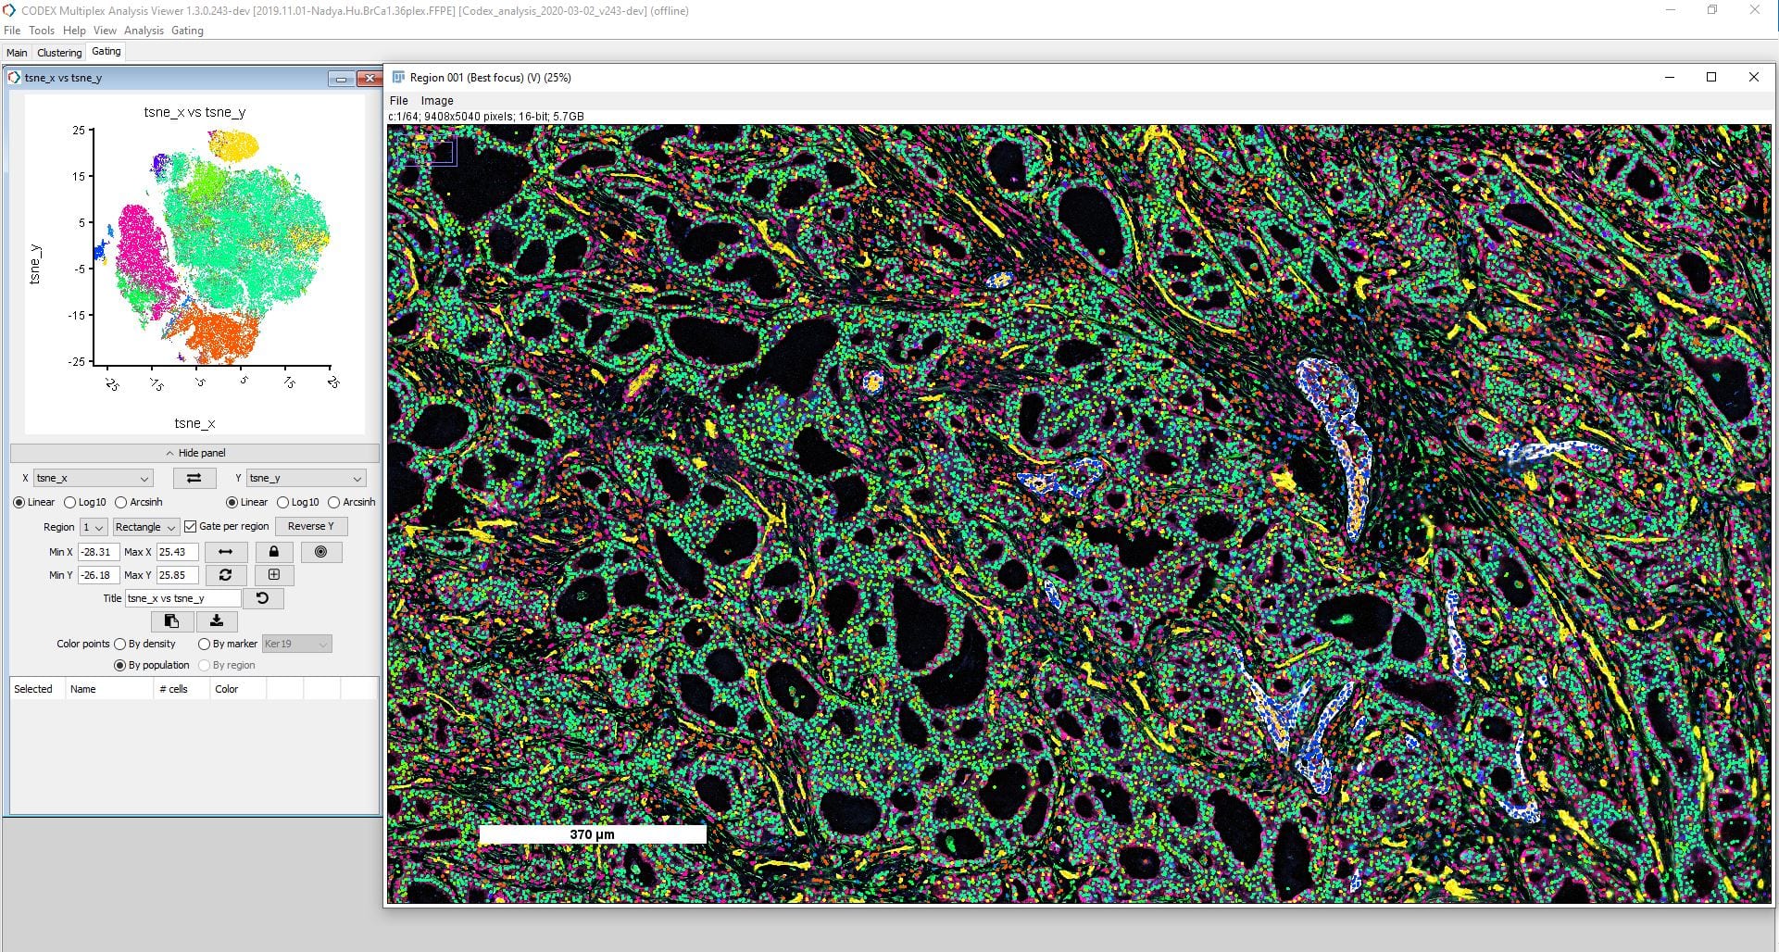Open the X axis tsne_x dropdown
1779x952 pixels.
(93, 479)
